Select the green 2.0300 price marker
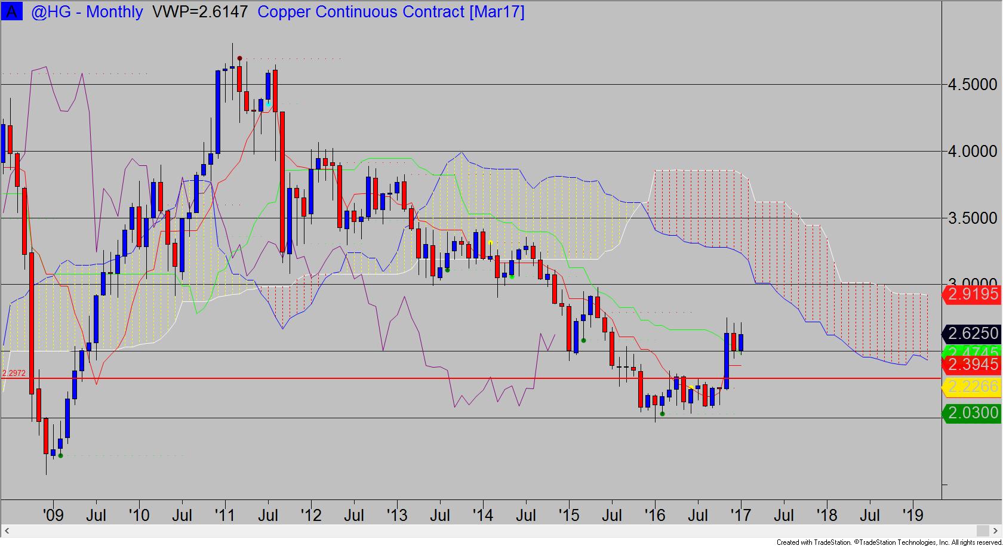The height and width of the screenshot is (546, 1003). [972, 413]
